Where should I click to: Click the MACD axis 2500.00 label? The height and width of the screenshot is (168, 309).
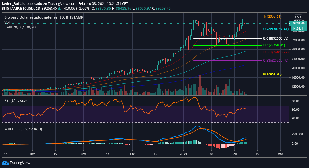297,134
